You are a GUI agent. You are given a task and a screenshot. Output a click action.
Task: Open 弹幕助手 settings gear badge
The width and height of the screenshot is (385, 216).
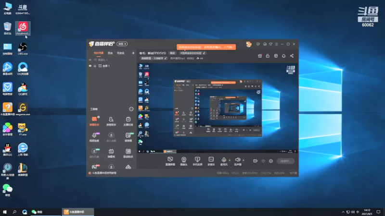click(x=99, y=117)
